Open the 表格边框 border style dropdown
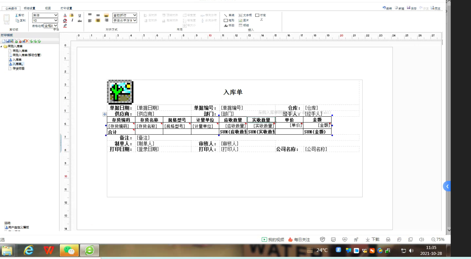 coord(51,26)
